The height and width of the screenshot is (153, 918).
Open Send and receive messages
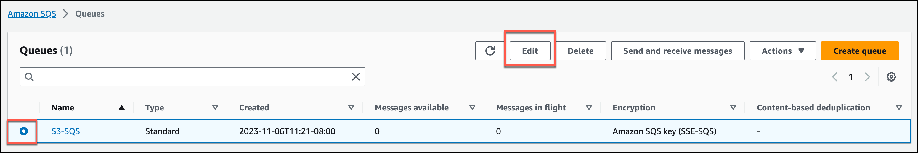pyautogui.click(x=677, y=51)
